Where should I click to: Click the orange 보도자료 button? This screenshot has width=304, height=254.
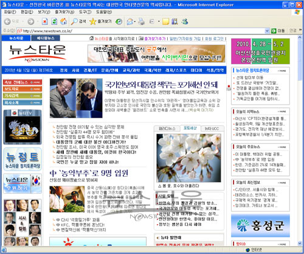22,89
